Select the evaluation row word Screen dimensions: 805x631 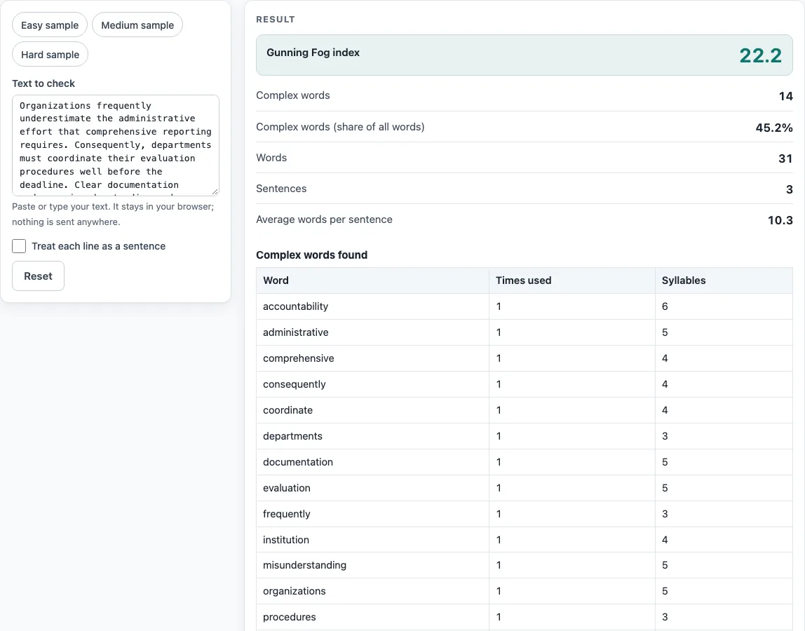point(287,488)
